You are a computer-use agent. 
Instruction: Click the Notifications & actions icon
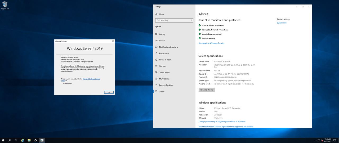(x=156, y=47)
